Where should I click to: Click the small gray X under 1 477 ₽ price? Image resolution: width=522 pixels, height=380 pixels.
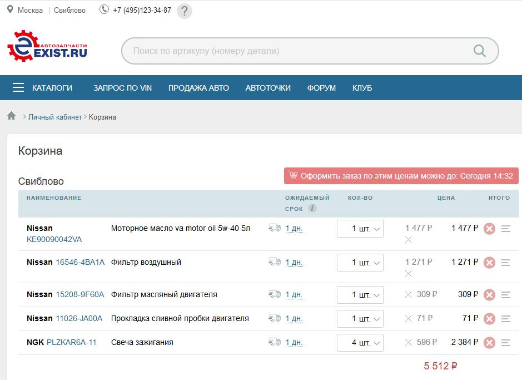point(409,239)
